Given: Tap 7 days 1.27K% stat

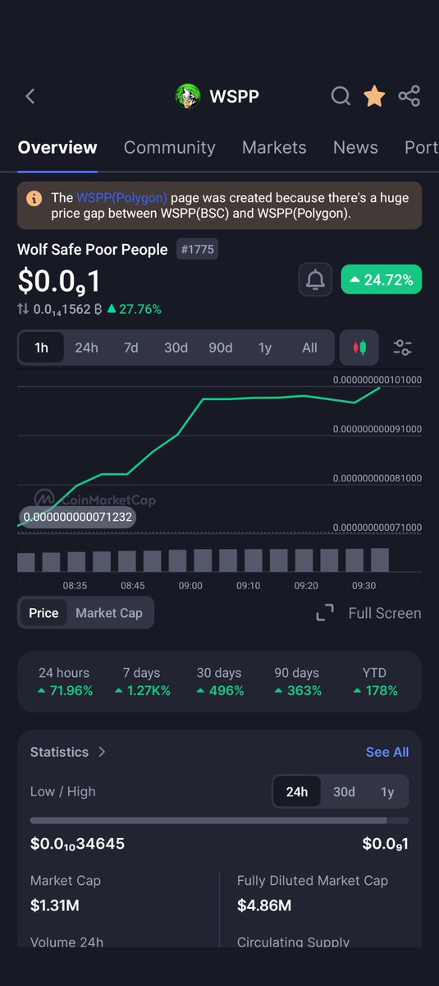Looking at the screenshot, I should pos(142,682).
